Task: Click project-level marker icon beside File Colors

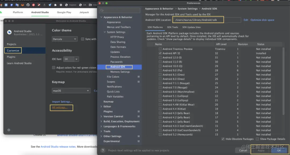Action: point(139,77)
